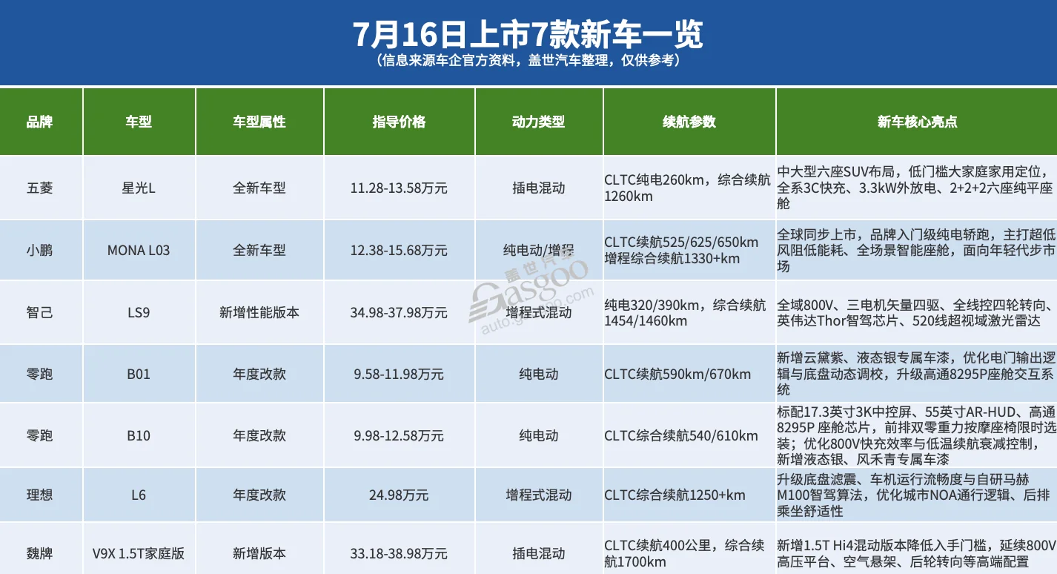Click 零跑 brand in the B01 row

coord(40,374)
